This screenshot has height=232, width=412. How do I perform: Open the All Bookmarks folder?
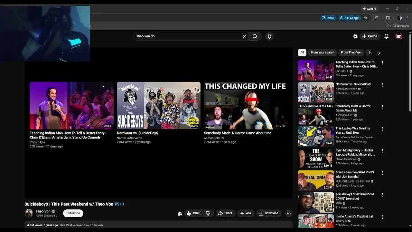[398, 26]
